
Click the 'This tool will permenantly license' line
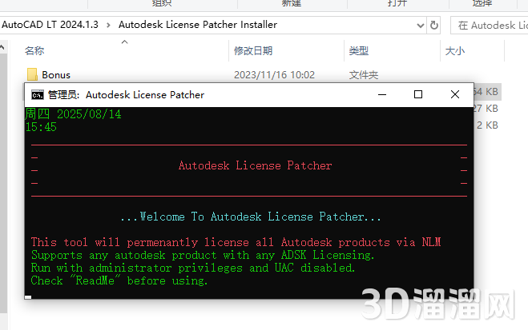[x=236, y=242]
